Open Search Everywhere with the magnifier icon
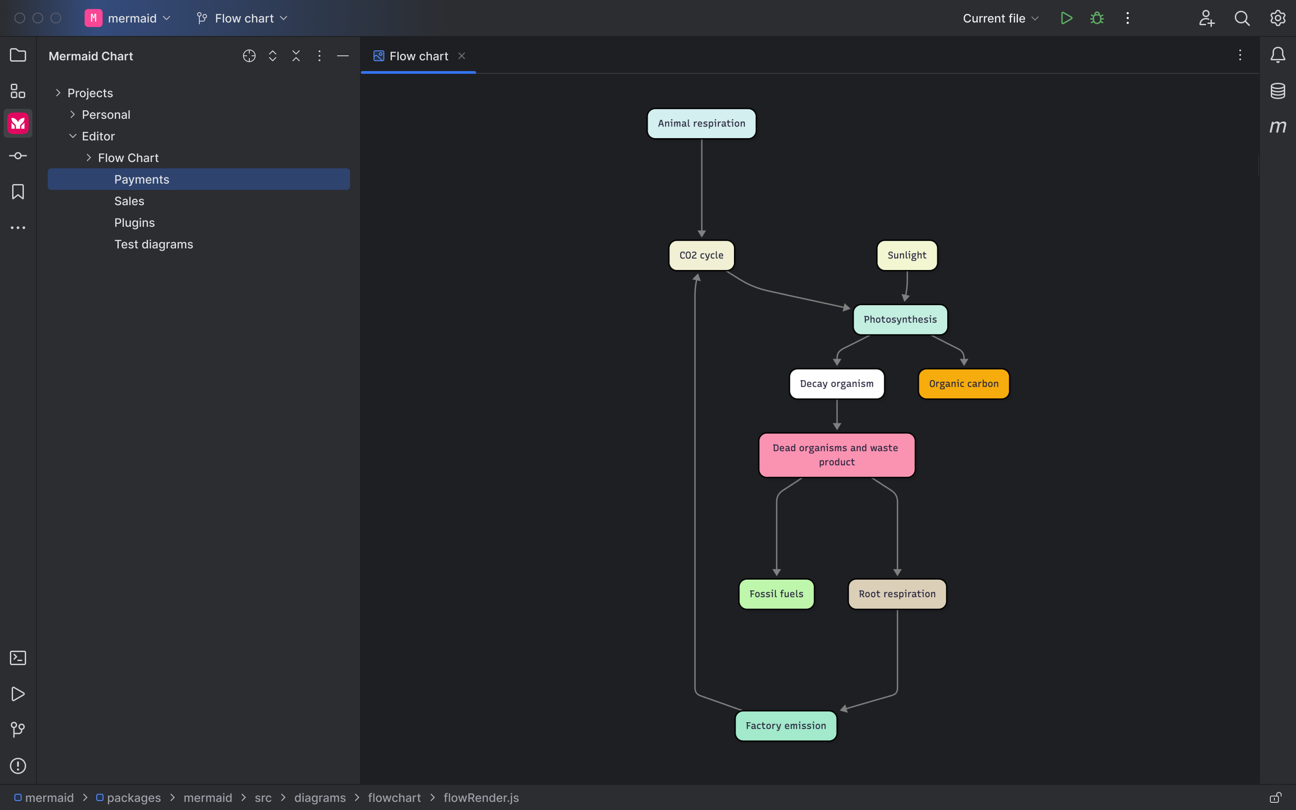The height and width of the screenshot is (810, 1296). pyautogui.click(x=1242, y=18)
